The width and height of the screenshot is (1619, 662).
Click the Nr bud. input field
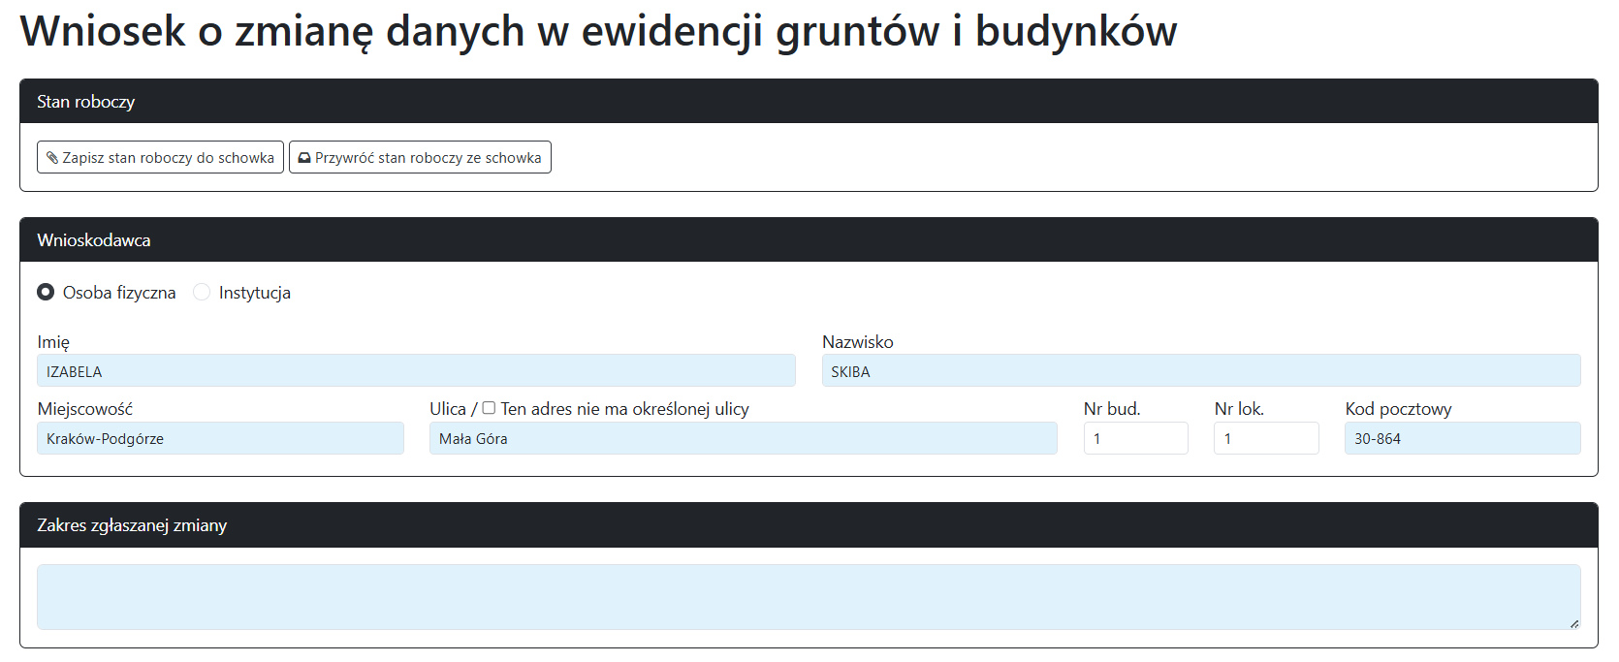(x=1135, y=439)
